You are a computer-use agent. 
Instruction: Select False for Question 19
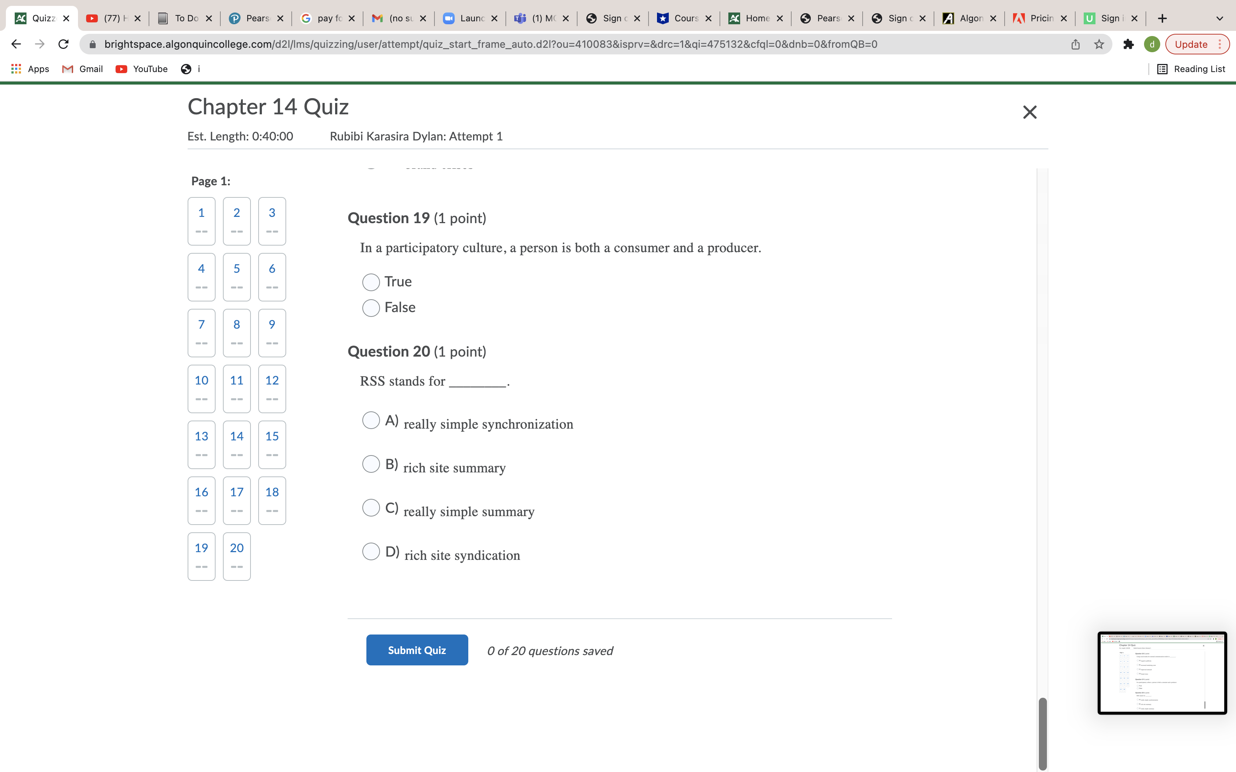point(371,307)
